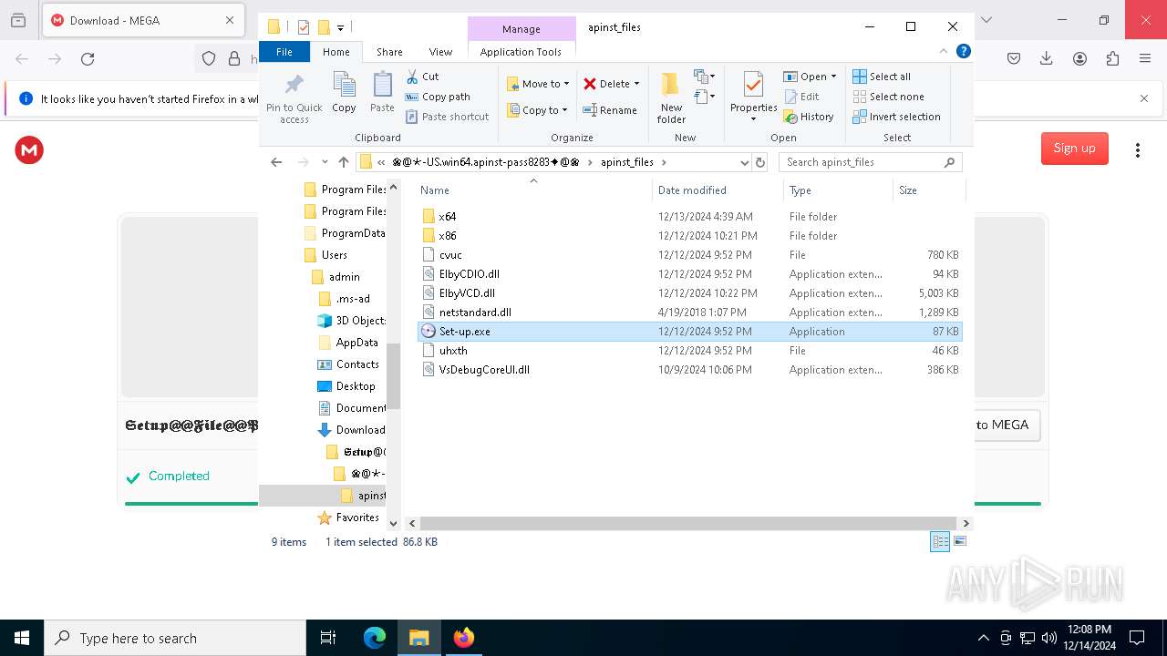Select Set-up.exe file row
Viewport: 1167px width, 656px height.
point(689,332)
